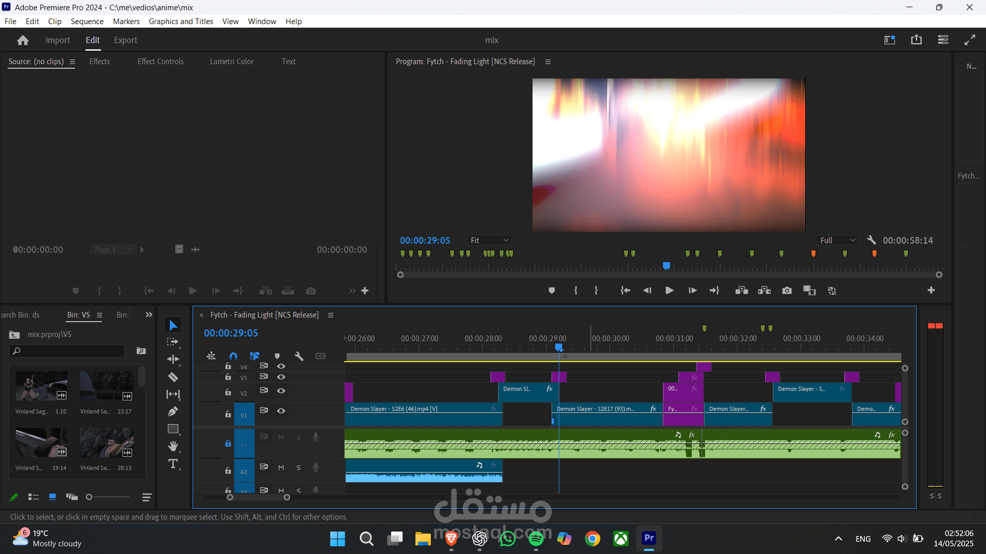This screenshot has height=554, width=986.
Task: Hide track V3 with eye icon
Action: 281,377
